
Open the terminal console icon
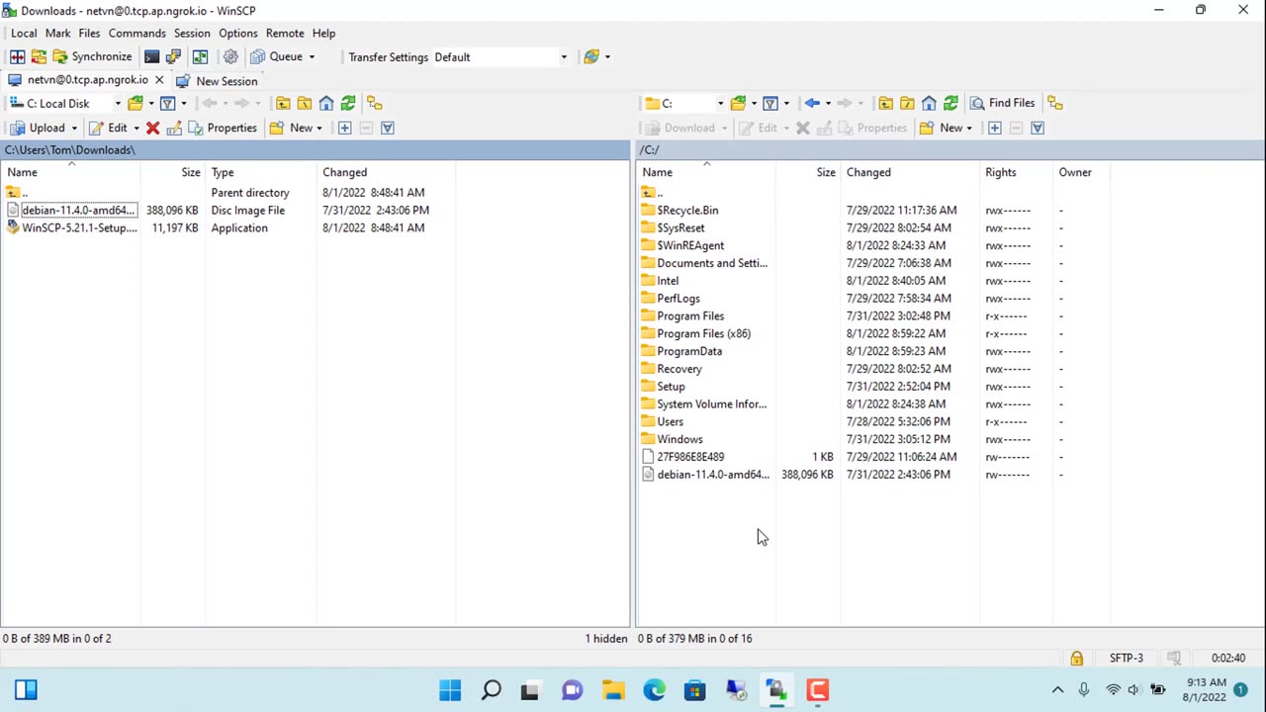point(151,57)
